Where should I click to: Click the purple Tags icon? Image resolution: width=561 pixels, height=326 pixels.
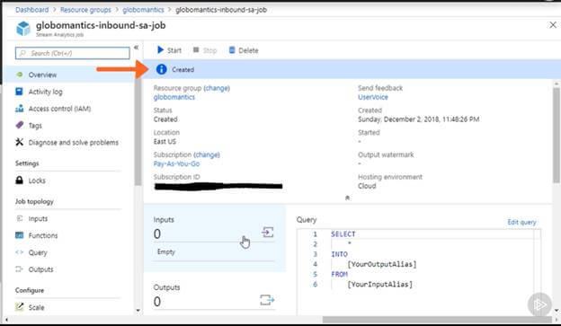pyautogui.click(x=20, y=125)
